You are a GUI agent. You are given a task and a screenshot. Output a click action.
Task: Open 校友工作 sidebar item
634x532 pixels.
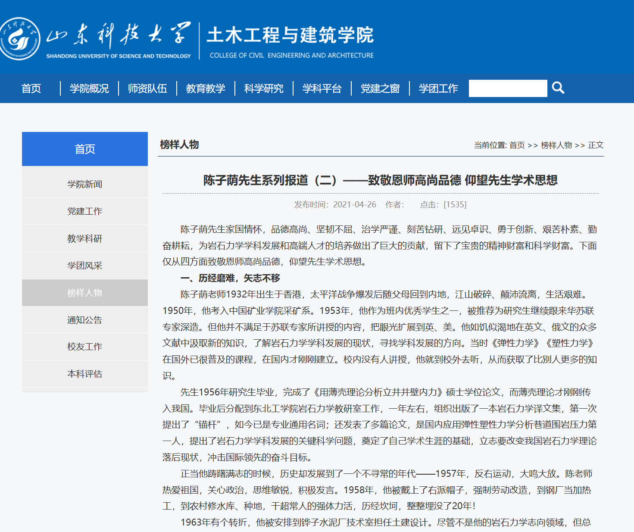[85, 347]
